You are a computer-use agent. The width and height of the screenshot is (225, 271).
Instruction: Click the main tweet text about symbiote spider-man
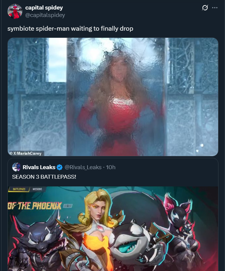tap(70, 29)
